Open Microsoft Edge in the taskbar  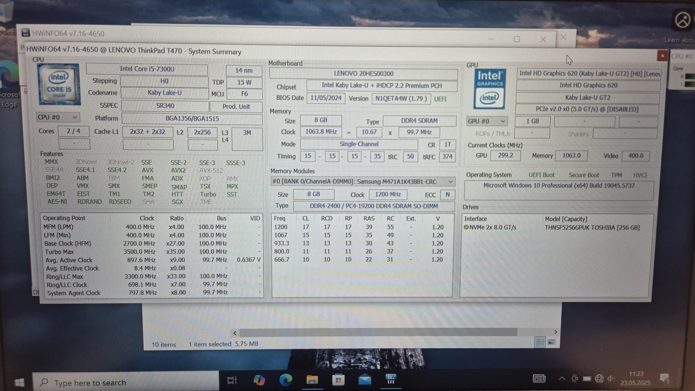[286, 380]
